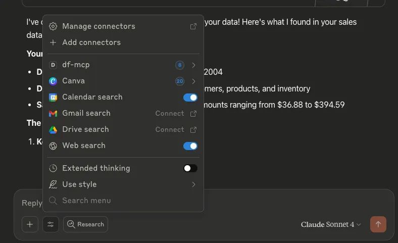
Task: Click the Research button
Action: pos(85,224)
